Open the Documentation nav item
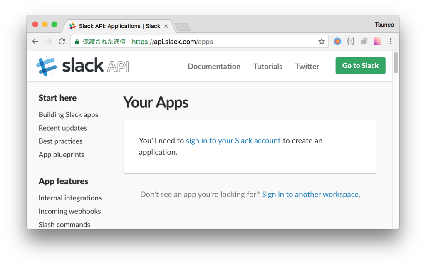426x267 pixels. (214, 66)
